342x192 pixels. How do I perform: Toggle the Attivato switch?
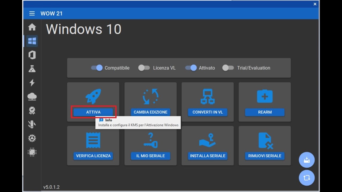tap(191, 68)
